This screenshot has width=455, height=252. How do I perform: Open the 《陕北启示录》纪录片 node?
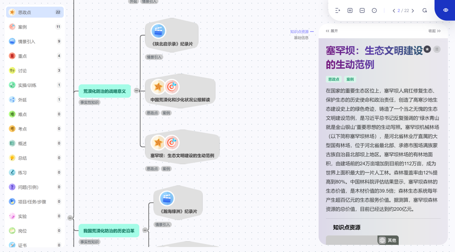point(172,35)
